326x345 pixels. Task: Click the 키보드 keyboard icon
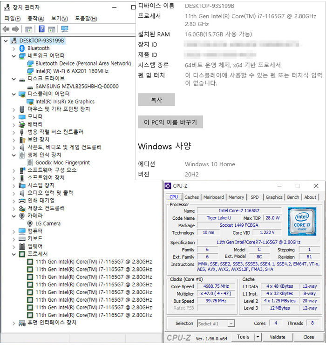22,239
